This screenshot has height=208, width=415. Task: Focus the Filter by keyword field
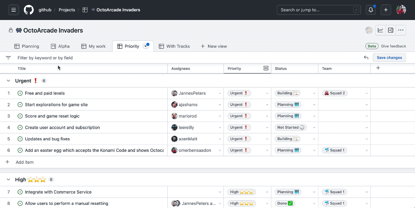click(x=188, y=58)
